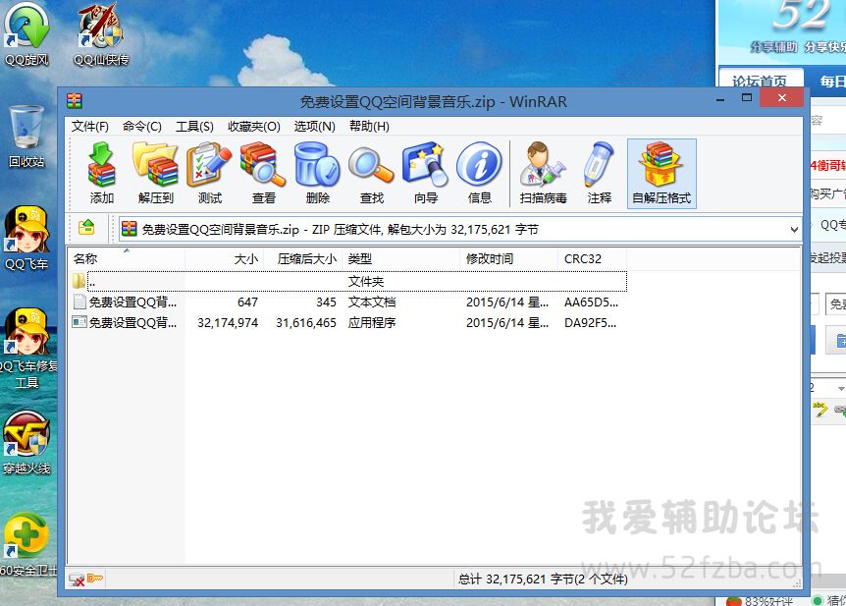Click the WinRAR title bar app icon
The image size is (846, 606).
click(x=75, y=101)
